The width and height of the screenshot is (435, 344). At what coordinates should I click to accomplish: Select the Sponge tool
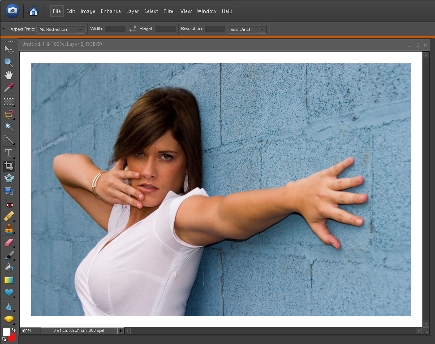coord(9,319)
